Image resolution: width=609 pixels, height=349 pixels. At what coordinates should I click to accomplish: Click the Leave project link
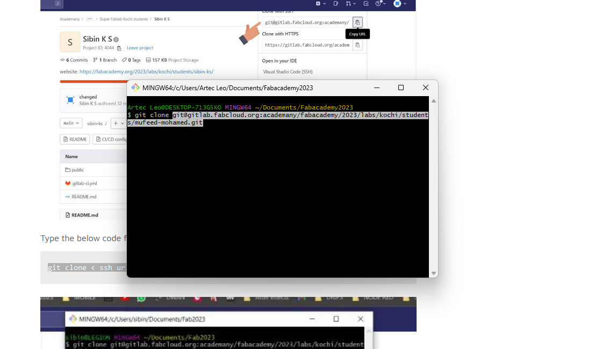click(x=140, y=48)
